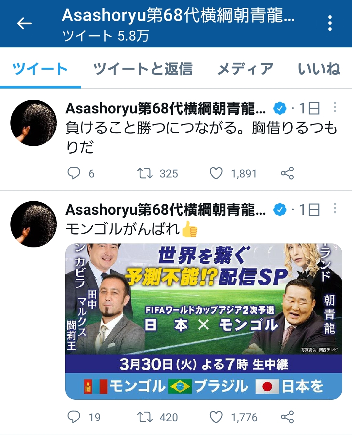Share the モンゴルがんばれ tweet
352x436 pixels.
pos(287,417)
